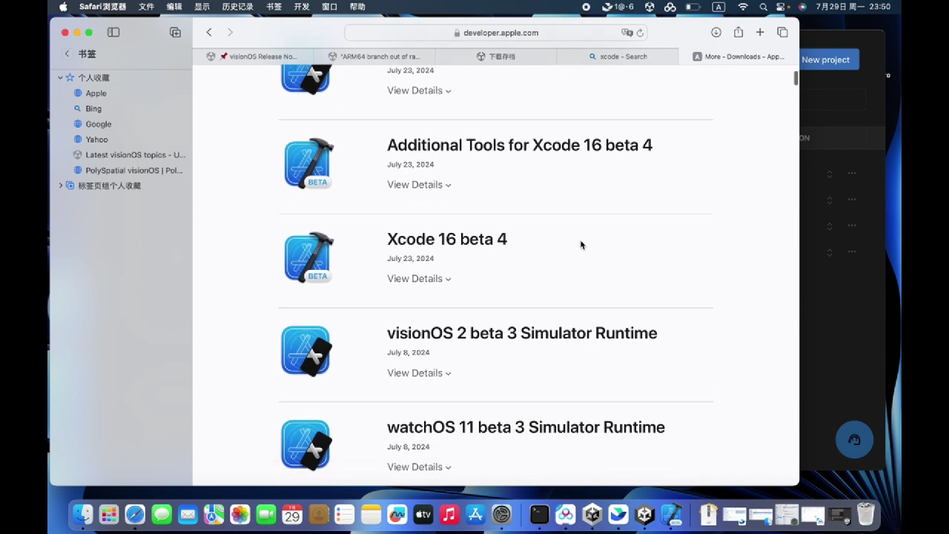Open the tab group picker icon

click(175, 33)
